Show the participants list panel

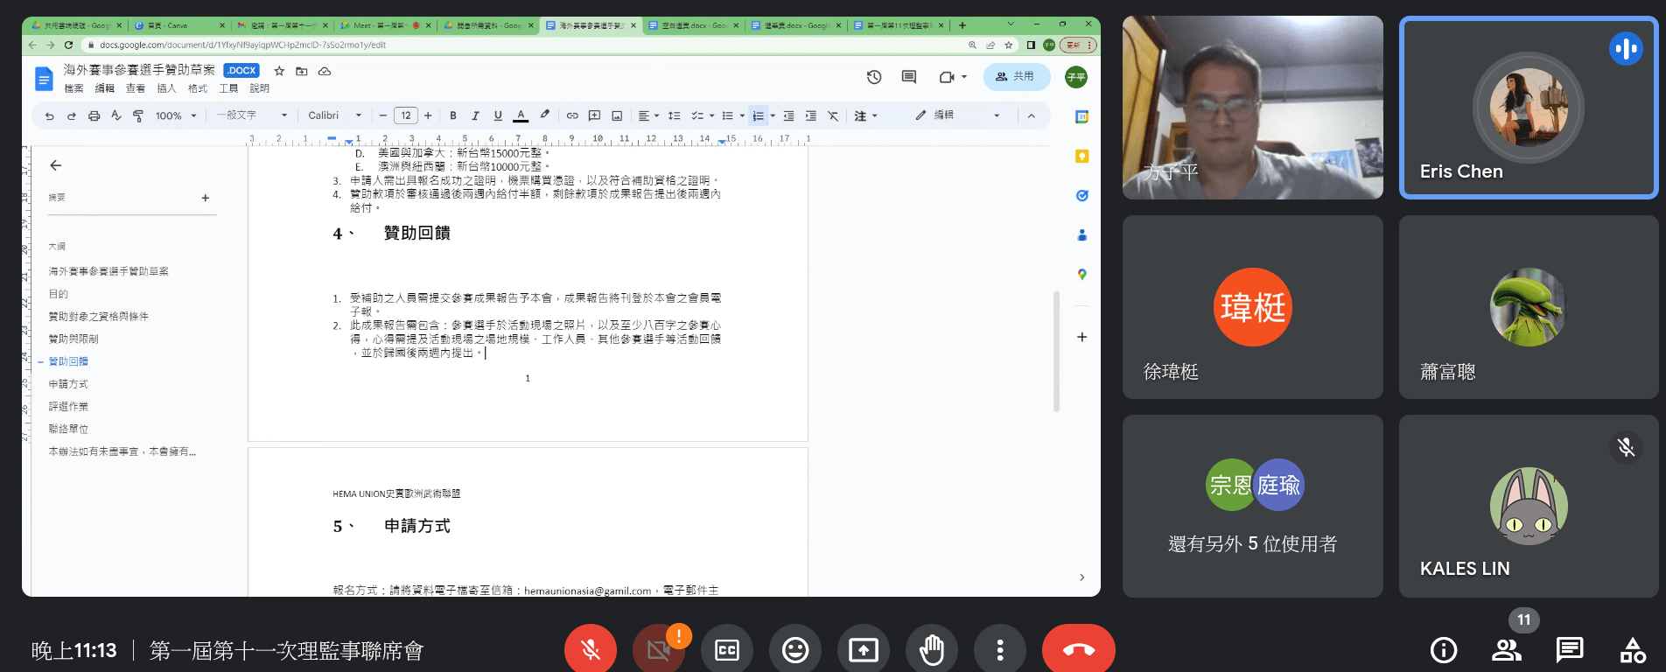pyautogui.click(x=1507, y=650)
